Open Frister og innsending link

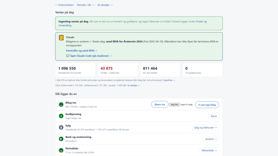(x=201, y=21)
